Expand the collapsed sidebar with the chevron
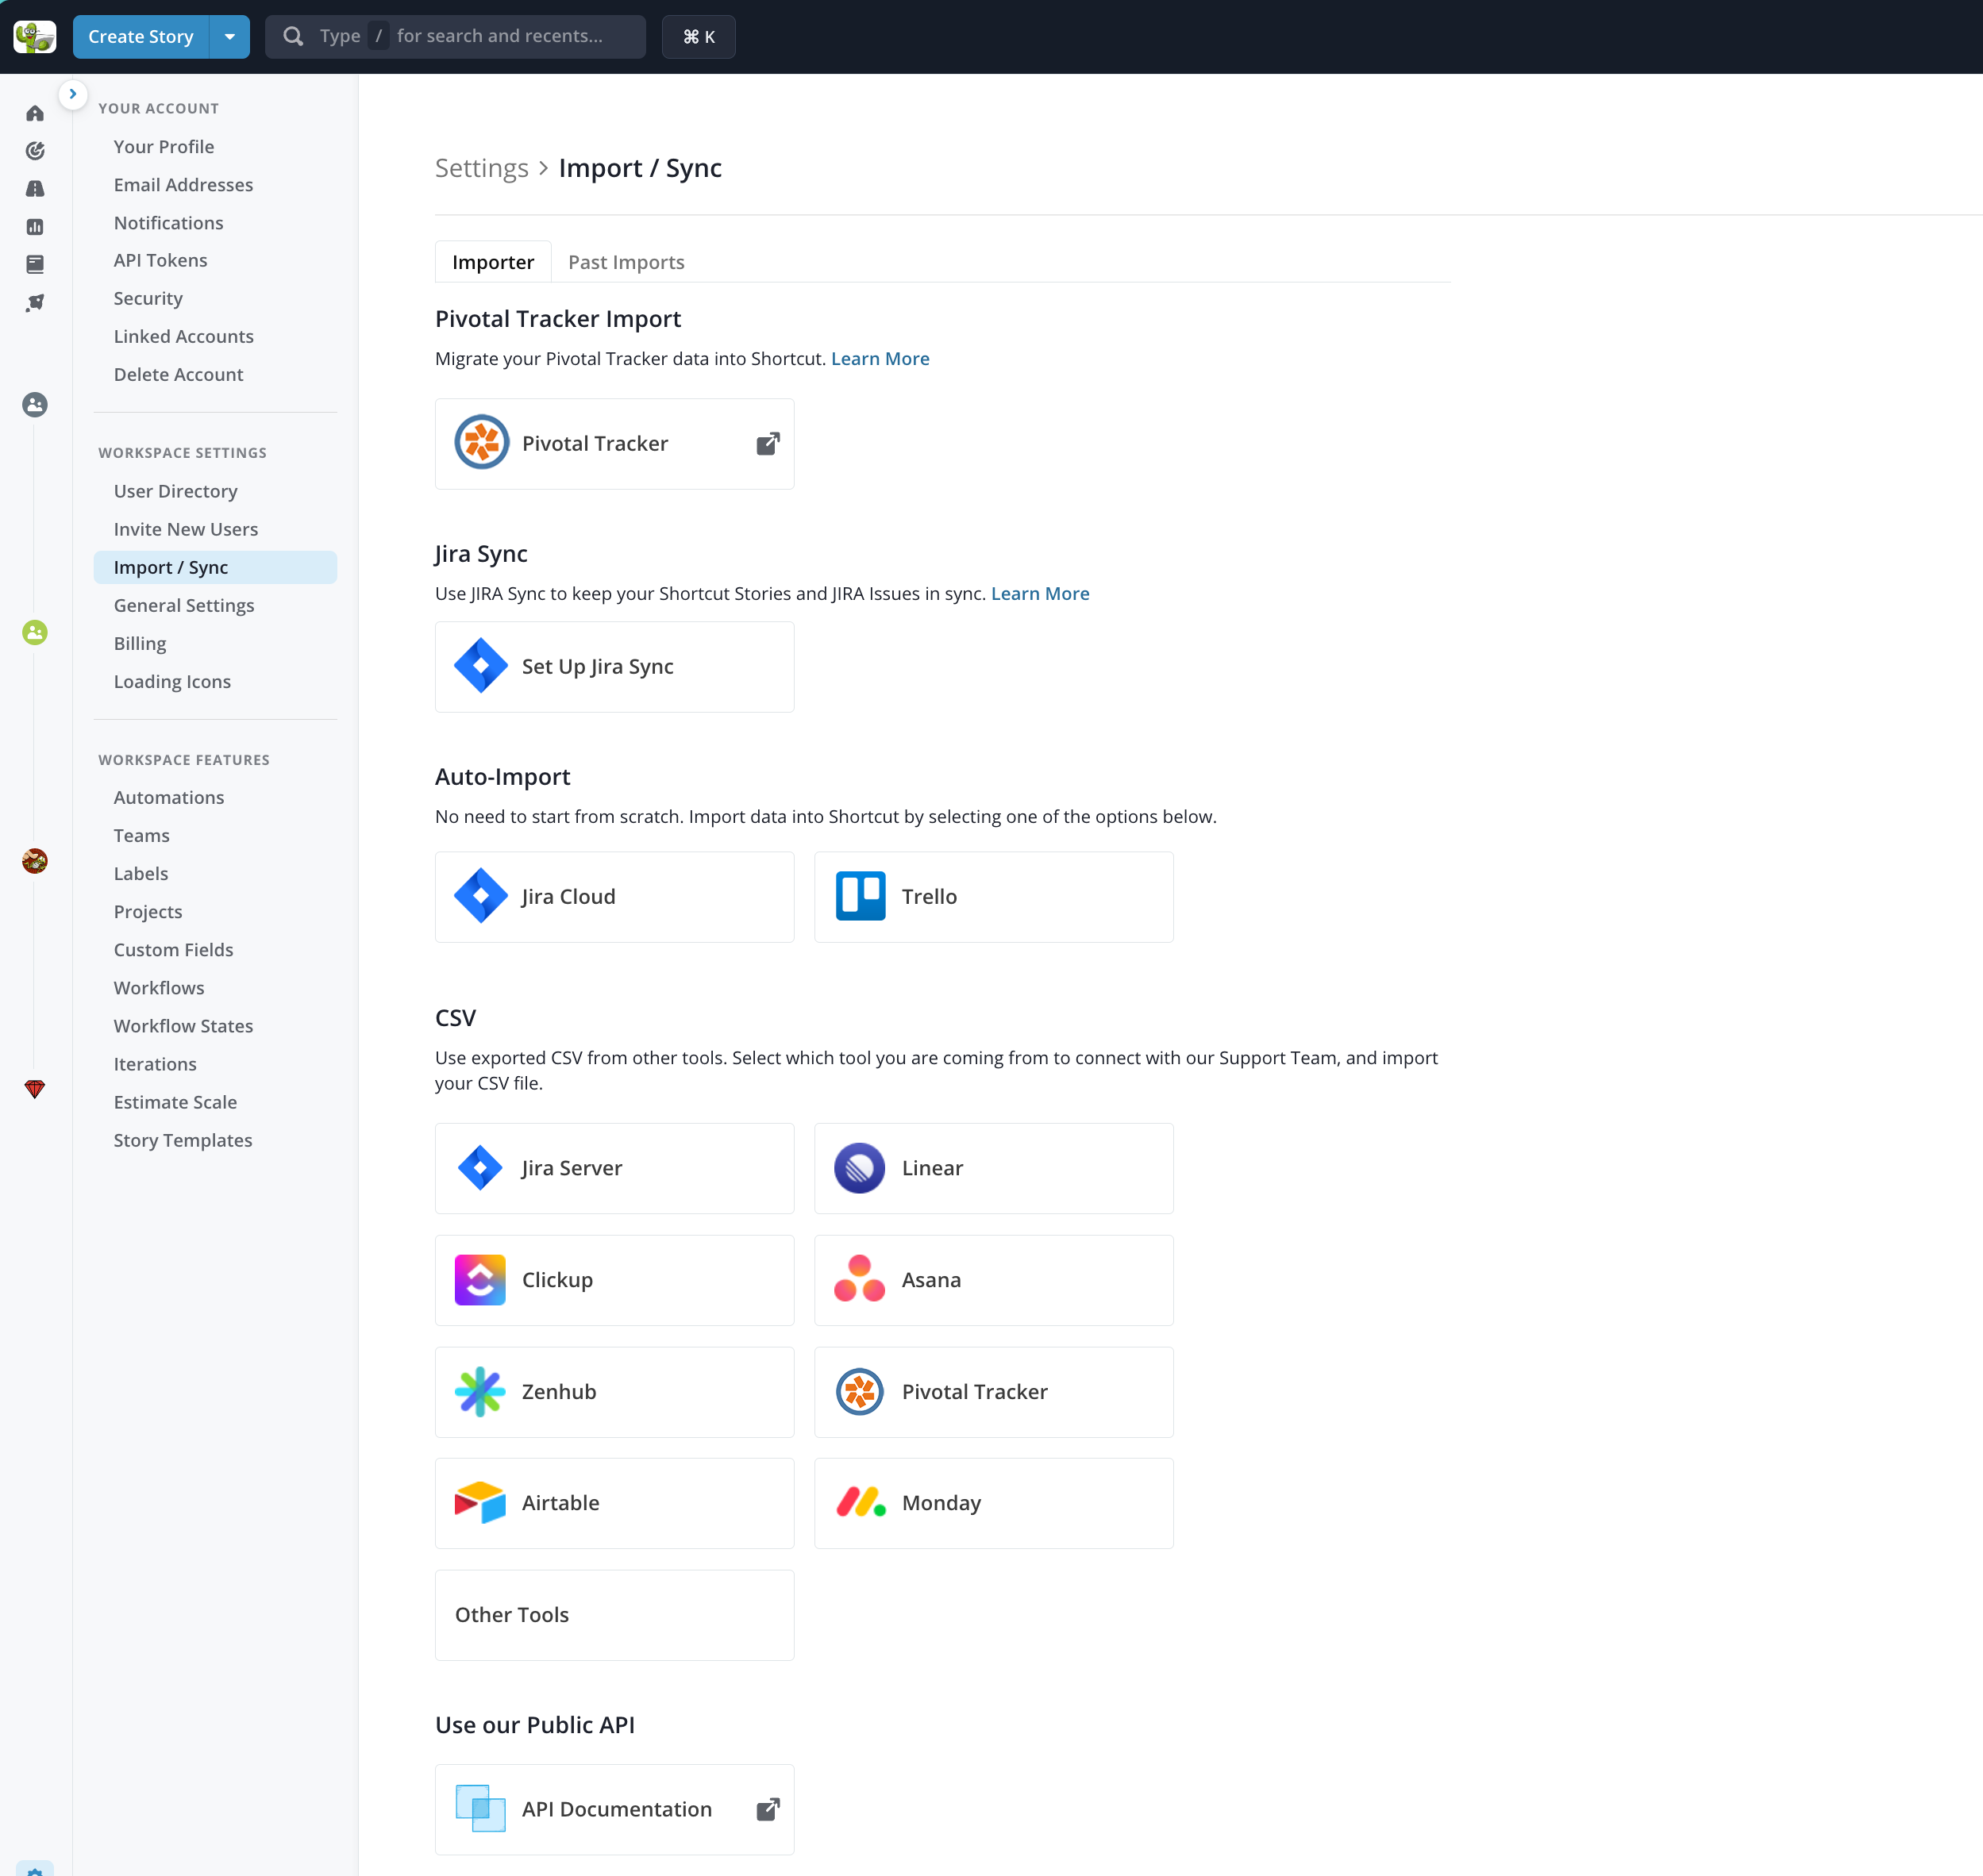Image resolution: width=1983 pixels, height=1876 pixels. pyautogui.click(x=73, y=93)
